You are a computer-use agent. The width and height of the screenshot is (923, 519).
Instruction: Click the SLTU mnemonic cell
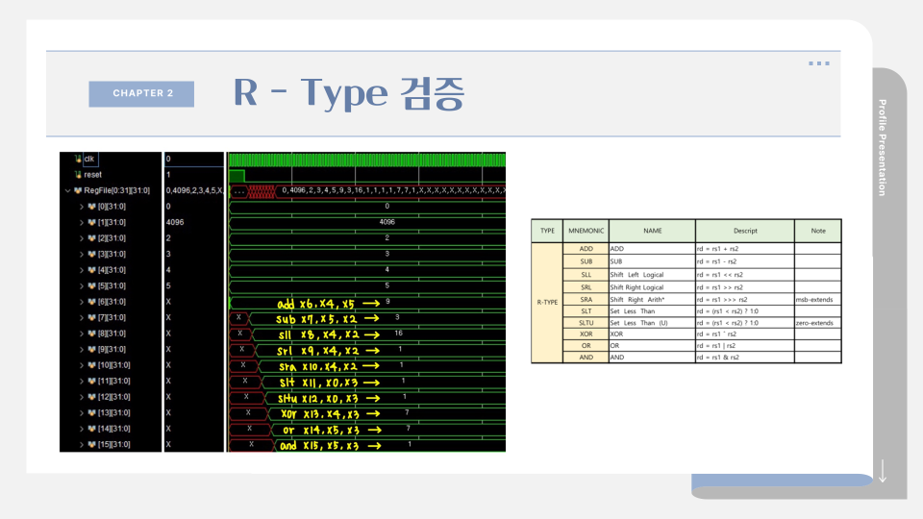pyautogui.click(x=586, y=323)
